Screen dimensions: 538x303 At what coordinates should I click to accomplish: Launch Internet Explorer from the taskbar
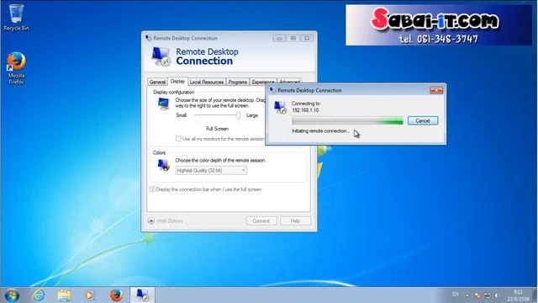(39, 295)
